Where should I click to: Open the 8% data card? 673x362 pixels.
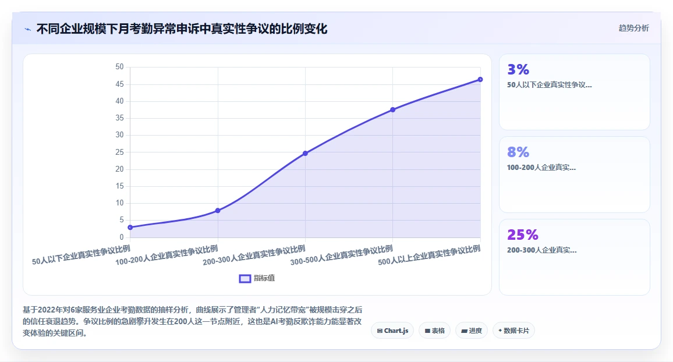574,175
